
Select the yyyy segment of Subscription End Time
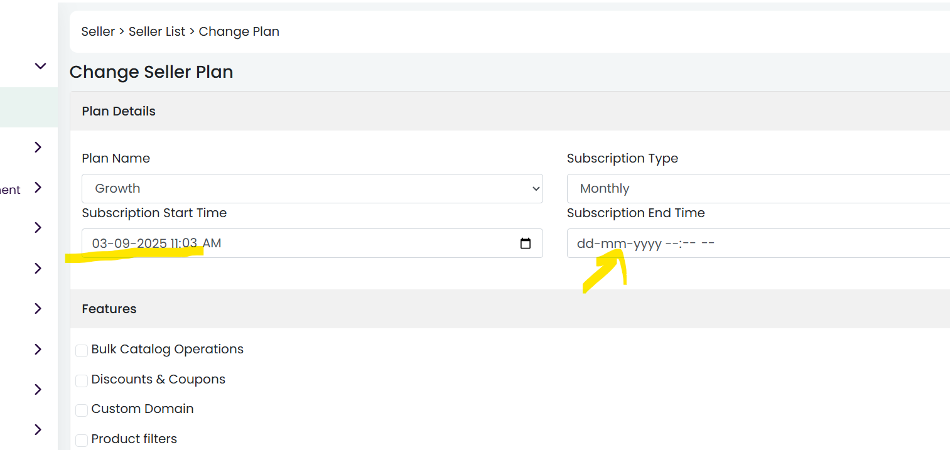click(x=647, y=244)
